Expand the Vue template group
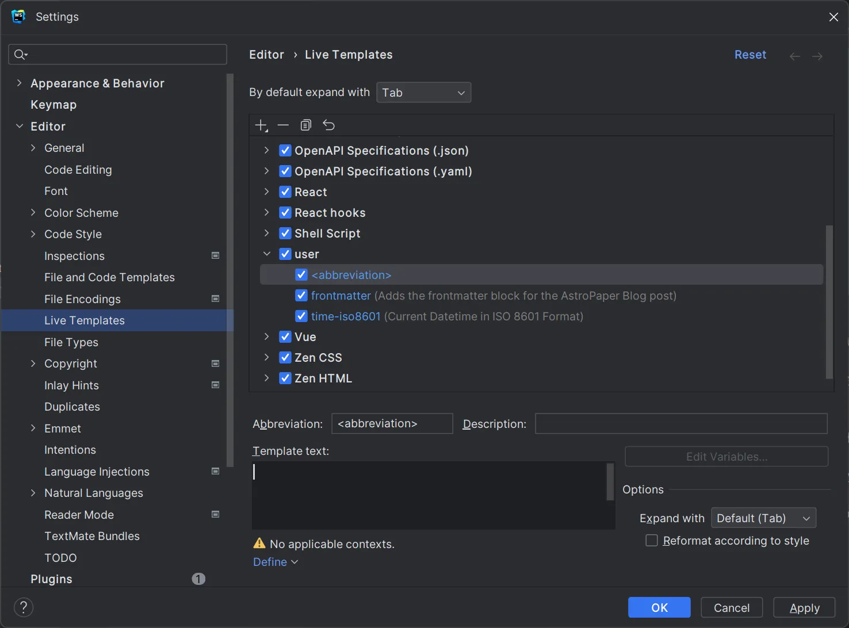Image resolution: width=849 pixels, height=628 pixels. 267,336
